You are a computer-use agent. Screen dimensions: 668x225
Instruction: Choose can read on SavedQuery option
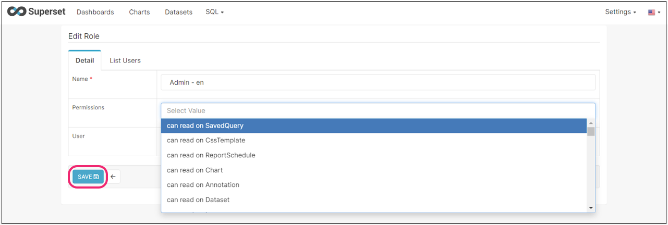pyautogui.click(x=374, y=126)
